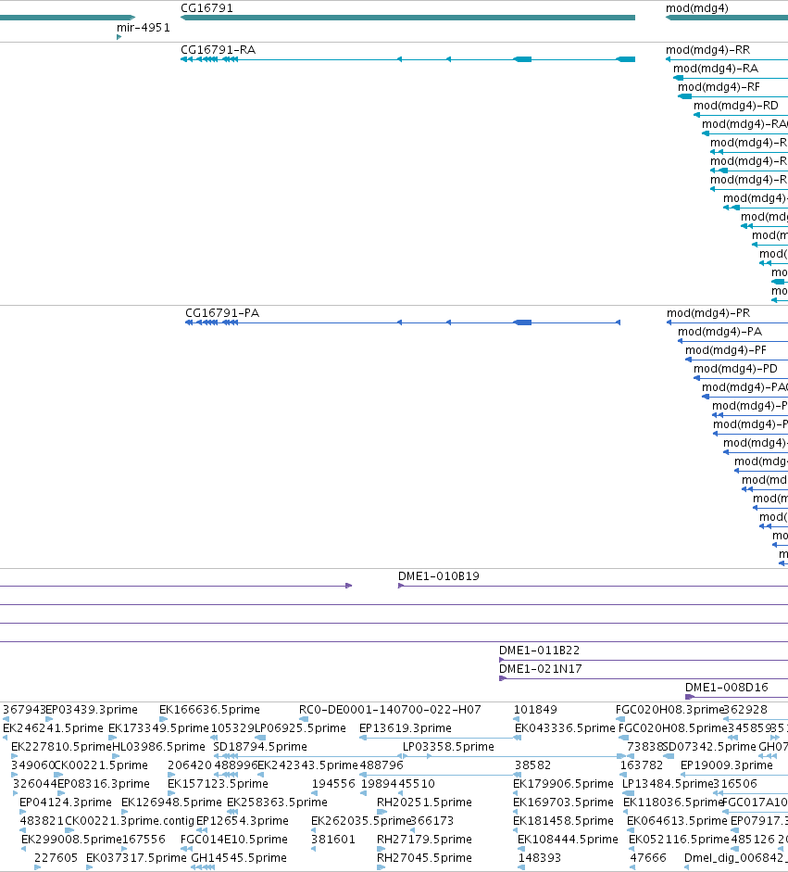Select EST LP03358.5prime
The image size is (788, 872).
(x=448, y=747)
